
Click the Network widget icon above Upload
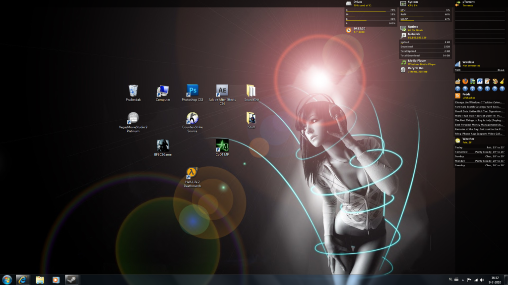[403, 36]
